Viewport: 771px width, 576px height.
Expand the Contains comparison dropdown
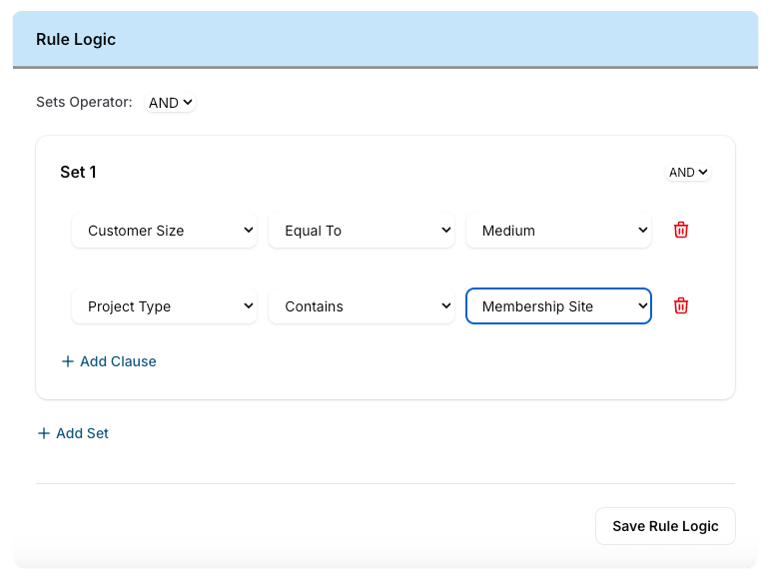[361, 306]
